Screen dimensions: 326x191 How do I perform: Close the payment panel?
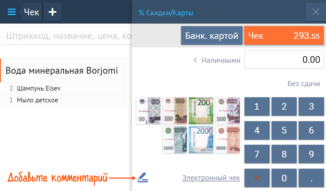point(315,12)
